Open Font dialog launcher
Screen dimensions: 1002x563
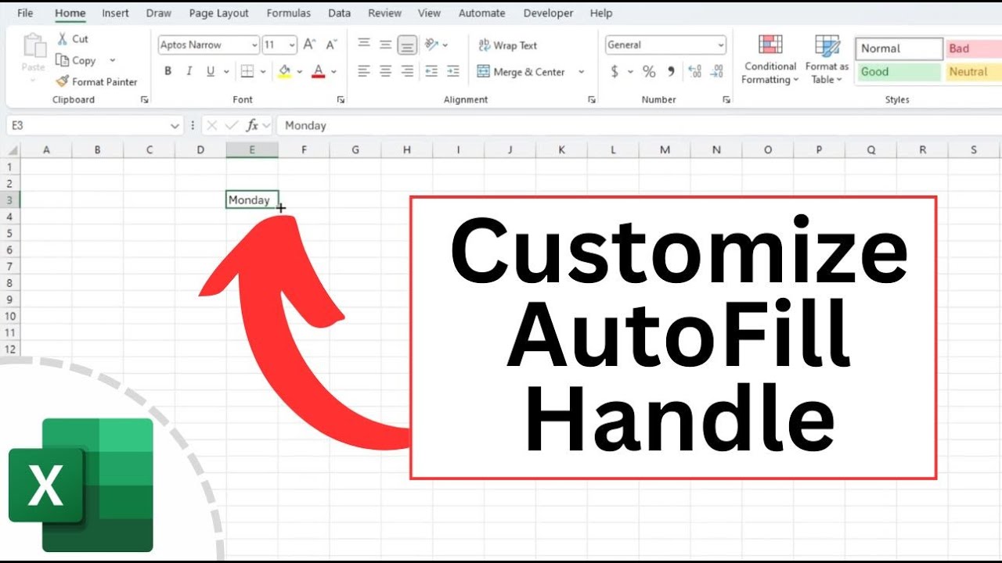click(341, 100)
